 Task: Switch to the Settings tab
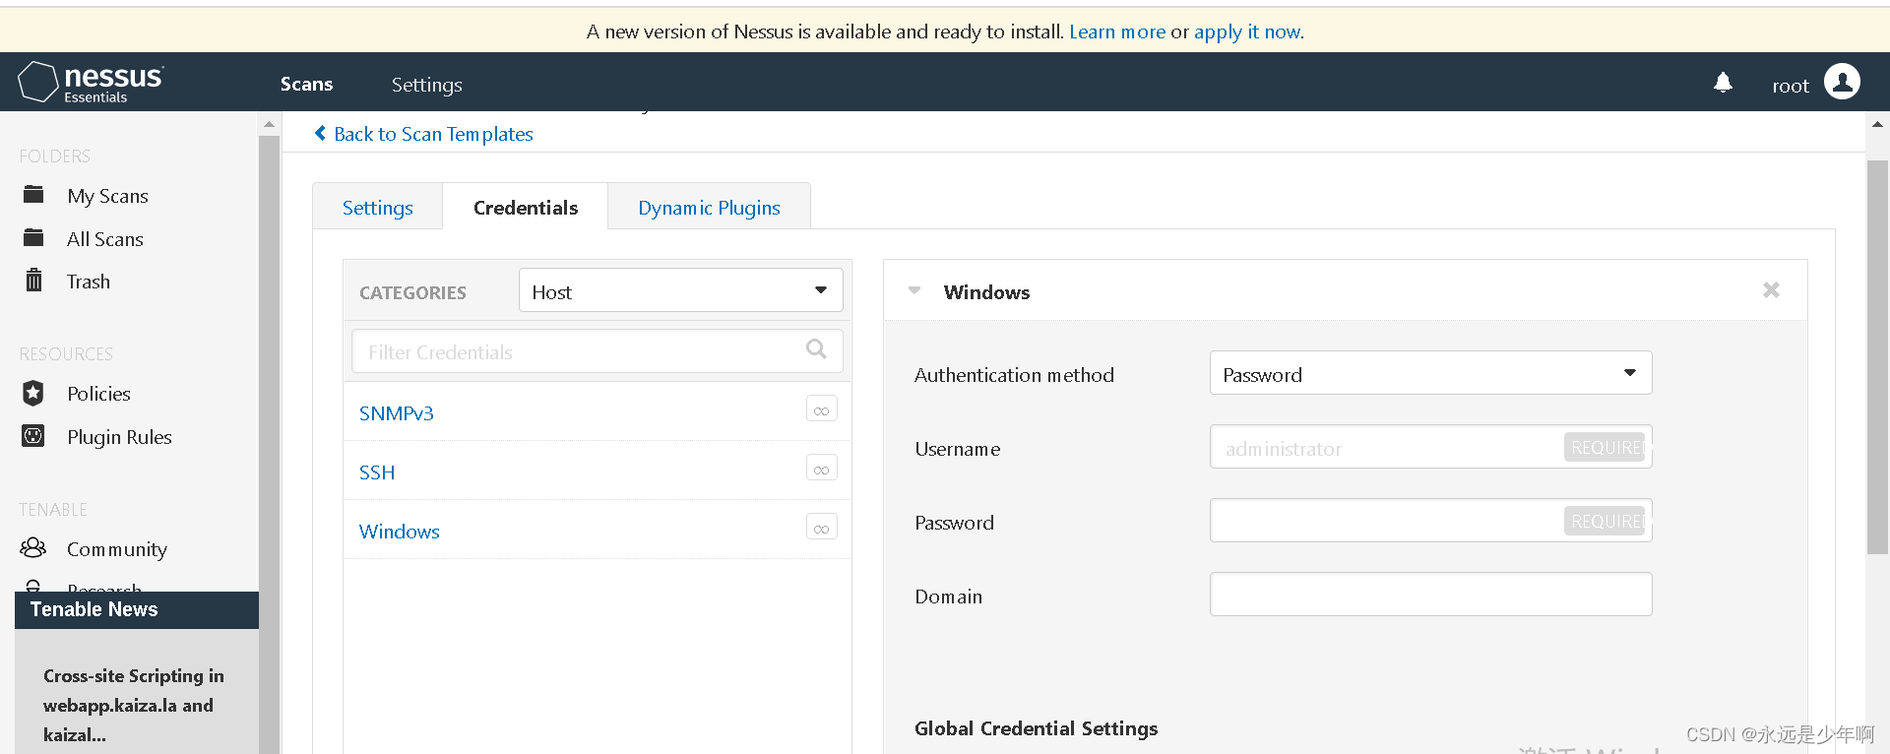[378, 207]
